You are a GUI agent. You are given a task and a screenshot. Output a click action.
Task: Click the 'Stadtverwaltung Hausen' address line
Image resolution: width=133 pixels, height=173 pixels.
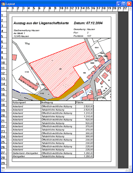(26, 30)
